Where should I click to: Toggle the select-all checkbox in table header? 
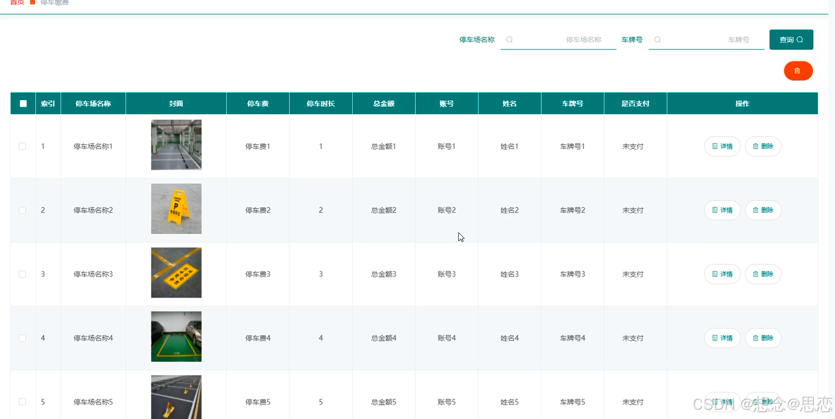tap(23, 104)
